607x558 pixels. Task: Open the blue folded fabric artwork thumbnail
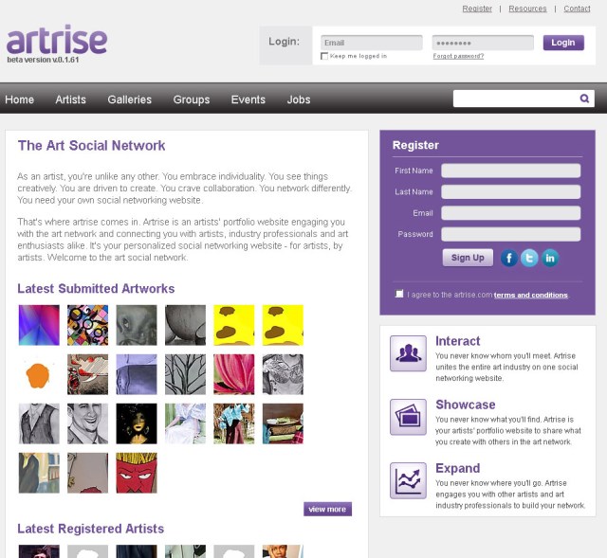pos(137,374)
